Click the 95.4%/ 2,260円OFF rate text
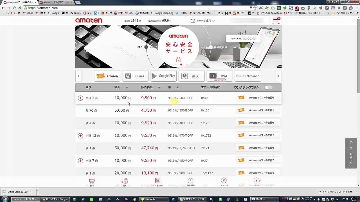Screen dimensions: 360x202 [x=182, y=148]
